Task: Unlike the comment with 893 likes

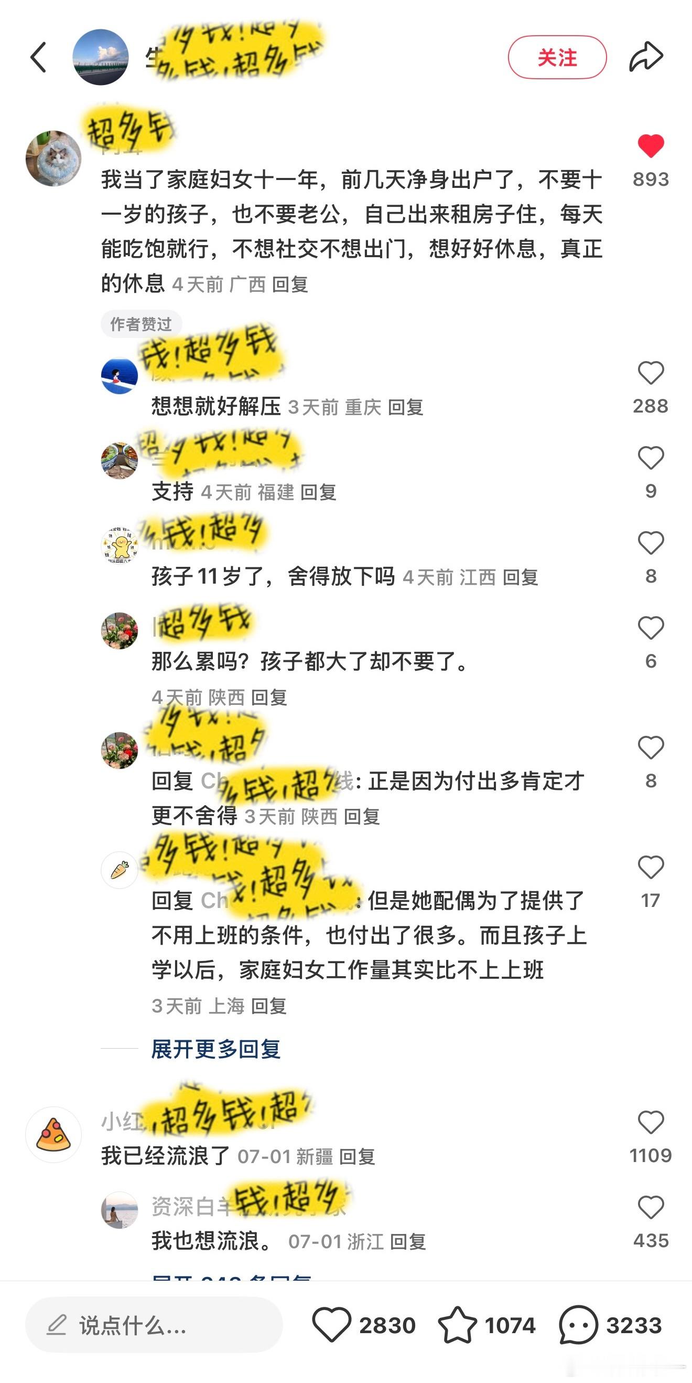Action: pos(651,146)
